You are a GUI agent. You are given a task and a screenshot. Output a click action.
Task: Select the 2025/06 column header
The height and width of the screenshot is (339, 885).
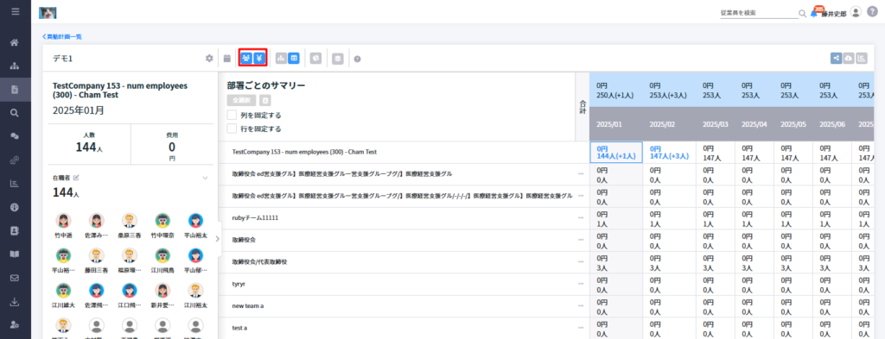[x=831, y=124]
